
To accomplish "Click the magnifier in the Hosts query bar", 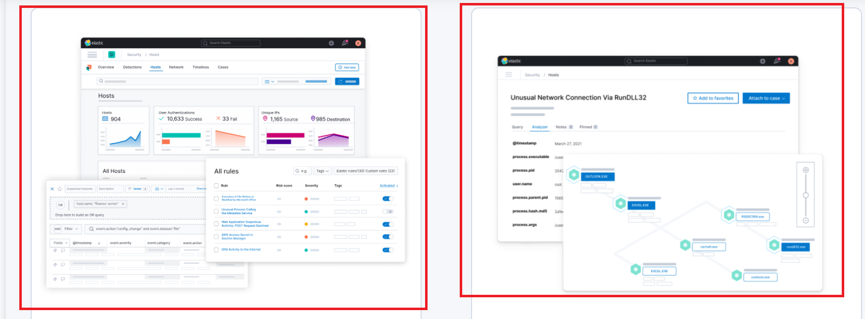I will point(101,81).
